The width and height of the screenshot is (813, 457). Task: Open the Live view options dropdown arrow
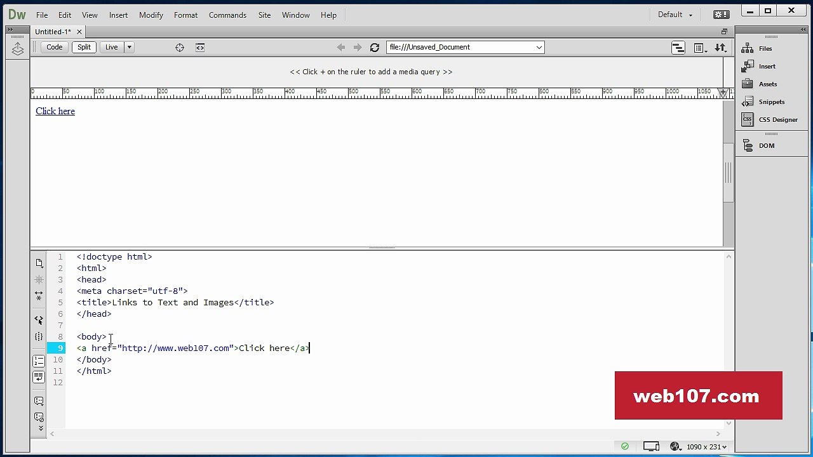tap(129, 47)
